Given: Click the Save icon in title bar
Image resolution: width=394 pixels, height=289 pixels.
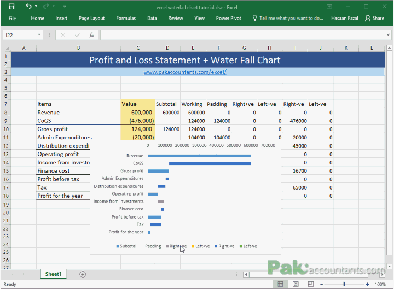Looking at the screenshot, I should [x=11, y=7].
